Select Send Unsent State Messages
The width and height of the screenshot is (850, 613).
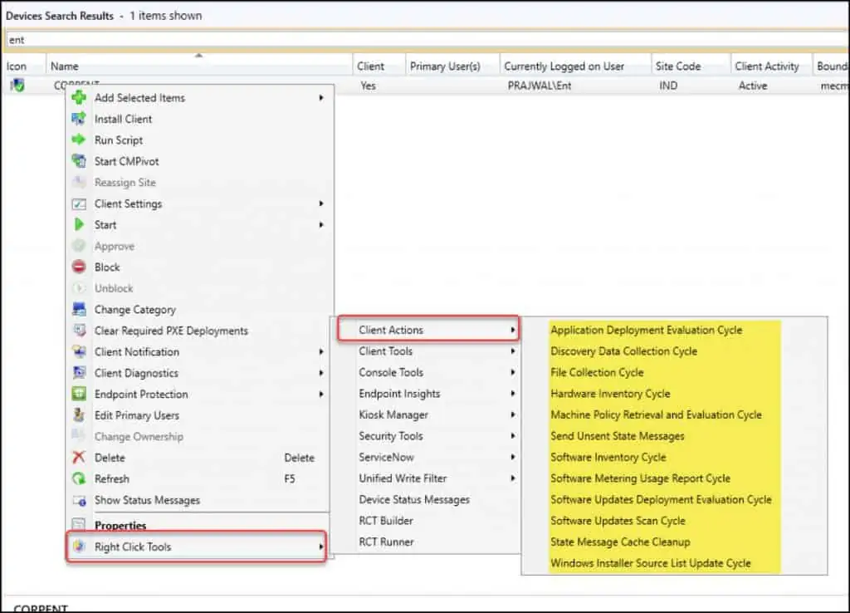618,435
